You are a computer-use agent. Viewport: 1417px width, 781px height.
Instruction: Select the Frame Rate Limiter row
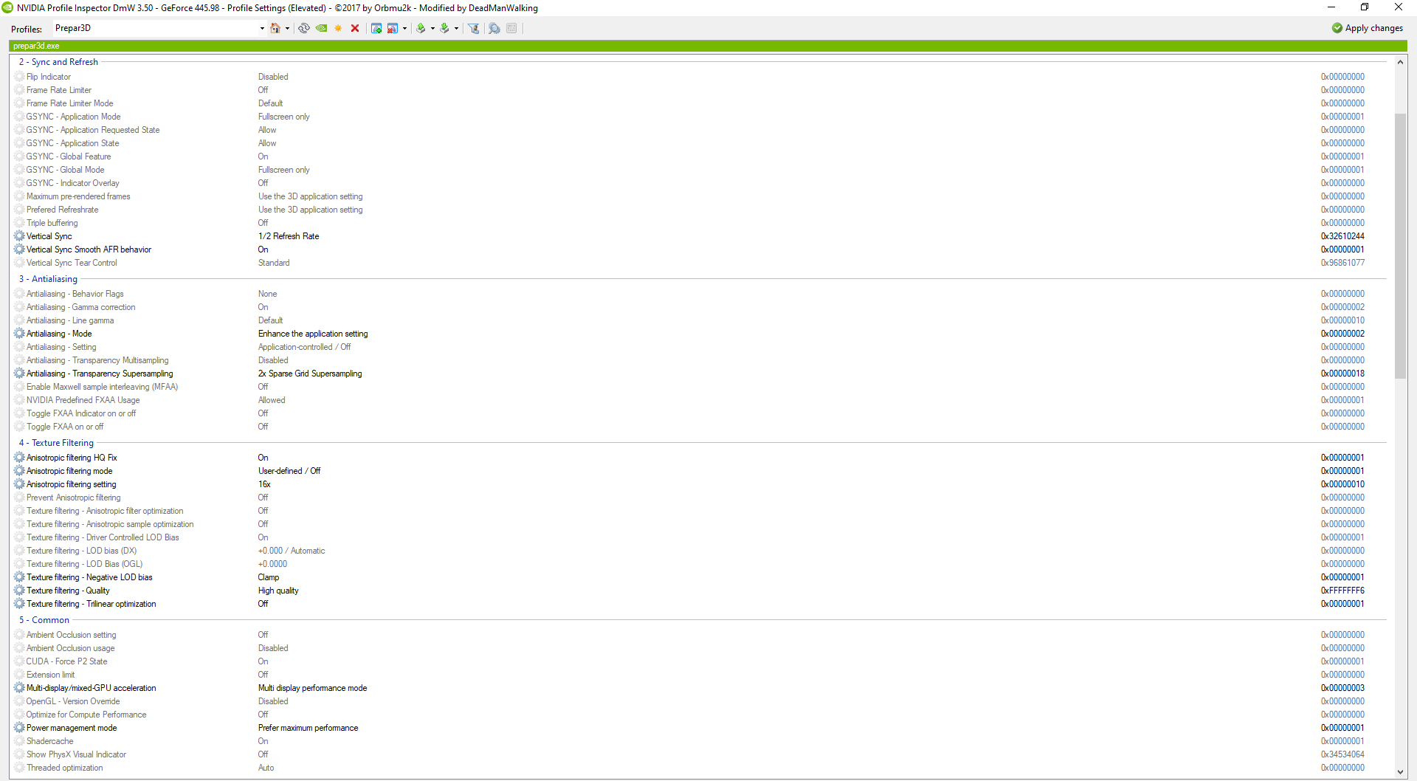tap(700, 90)
